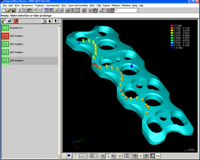Expand the coordinate axes dropdown arrow

(x=96, y=156)
